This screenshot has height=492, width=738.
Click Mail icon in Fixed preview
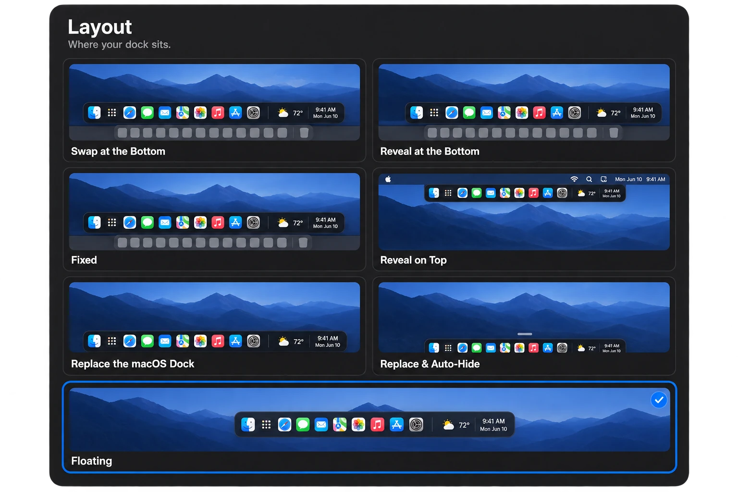coord(165,222)
